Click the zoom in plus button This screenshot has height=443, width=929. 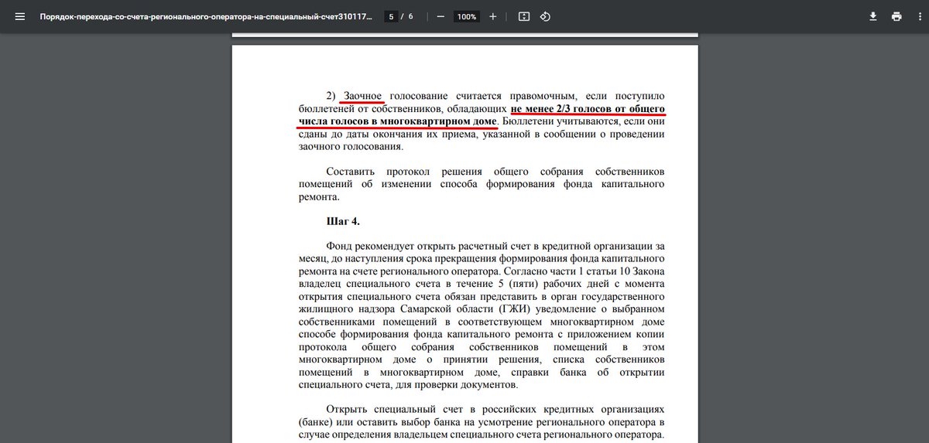[x=493, y=16]
